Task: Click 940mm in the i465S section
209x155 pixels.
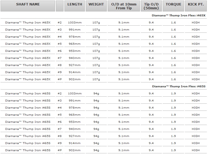Action: 75,129
